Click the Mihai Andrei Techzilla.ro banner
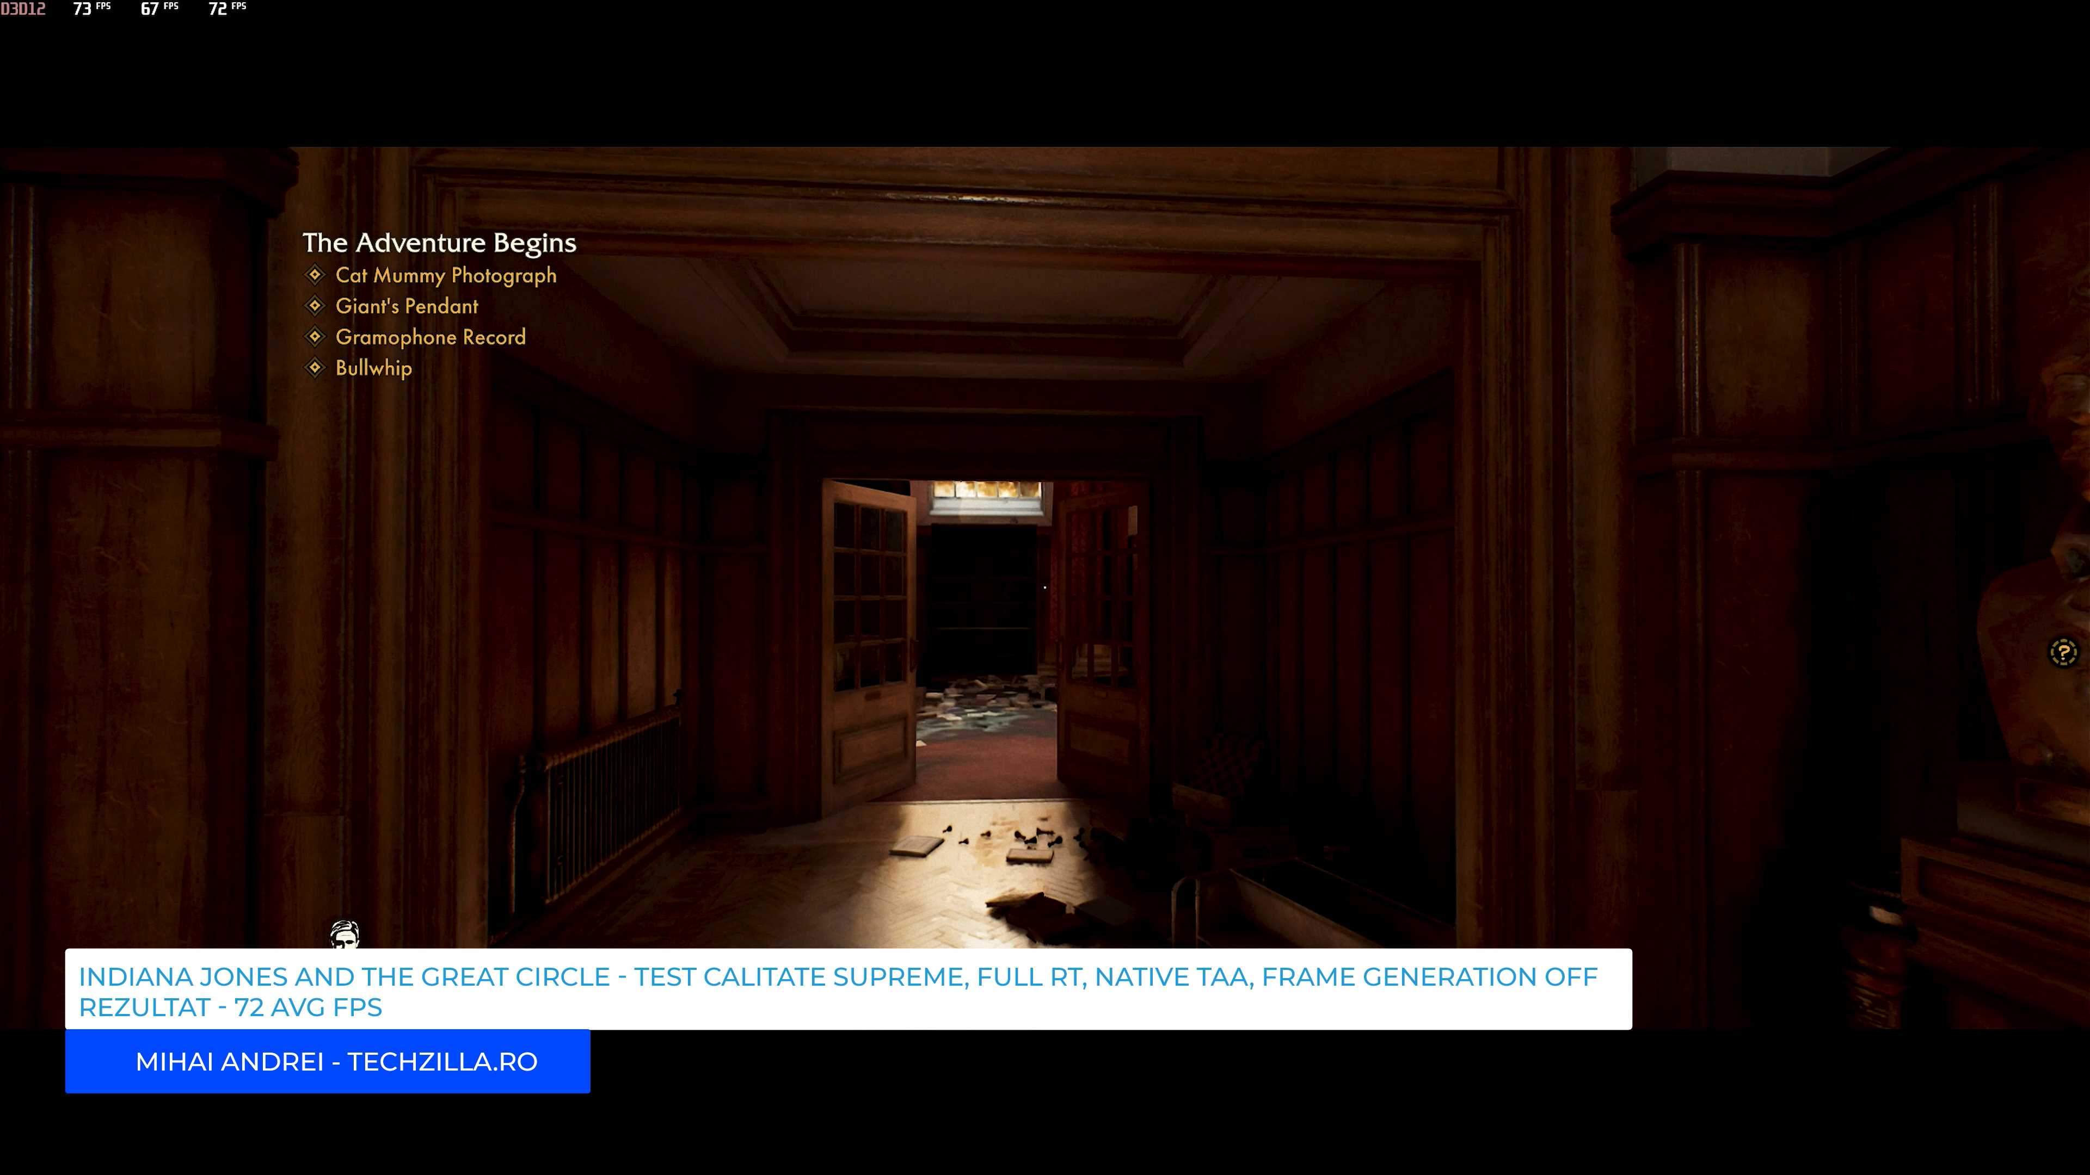The image size is (2090, 1175). pos(328,1061)
